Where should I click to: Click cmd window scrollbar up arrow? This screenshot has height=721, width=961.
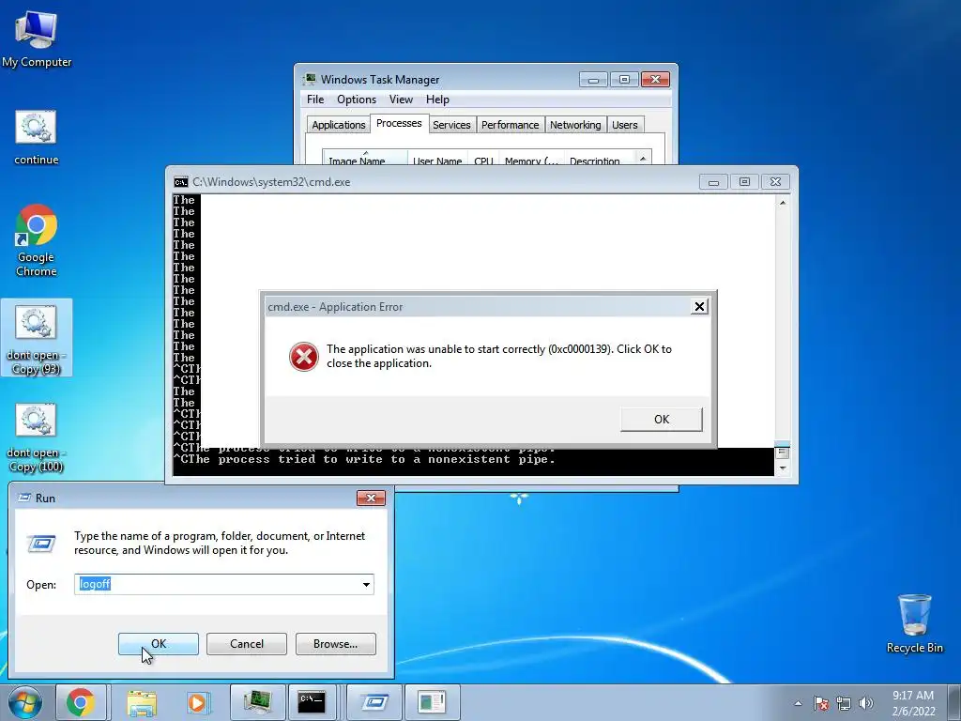click(783, 203)
